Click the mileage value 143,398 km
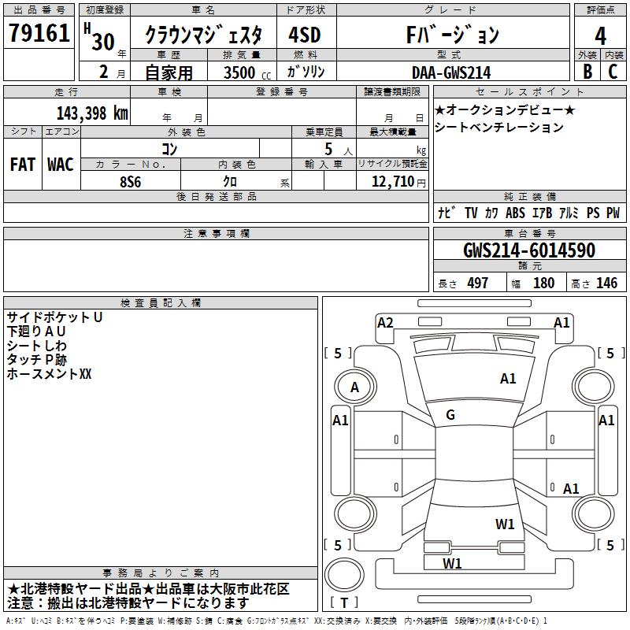630x630 pixels. pos(92,113)
